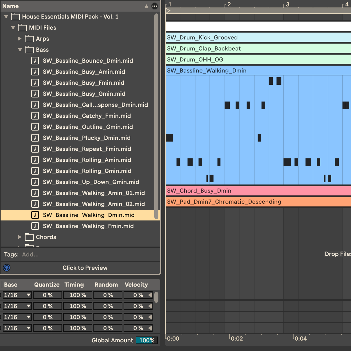351x351 pixels.
Task: Click the Arps folder icon
Action: pos(29,39)
